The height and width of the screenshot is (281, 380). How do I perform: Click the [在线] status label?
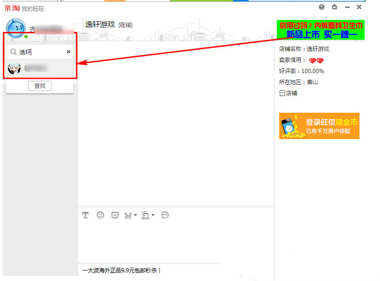(x=125, y=25)
